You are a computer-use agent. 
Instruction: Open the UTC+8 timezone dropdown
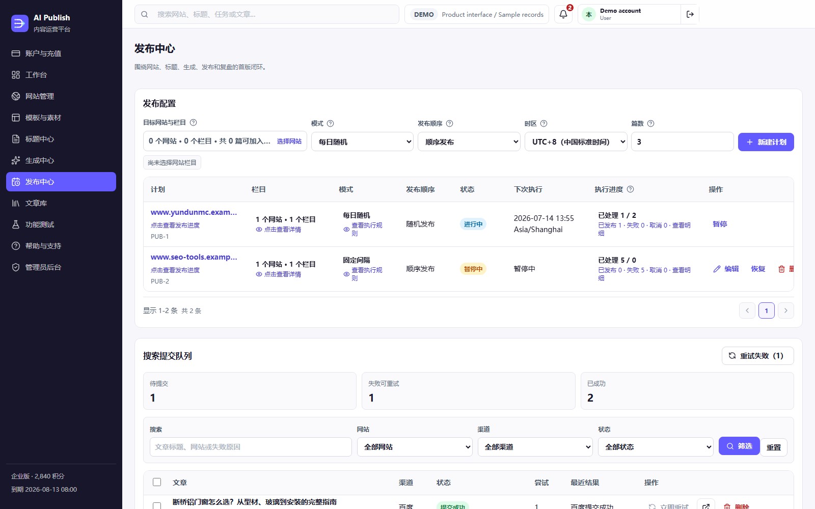[x=576, y=142]
